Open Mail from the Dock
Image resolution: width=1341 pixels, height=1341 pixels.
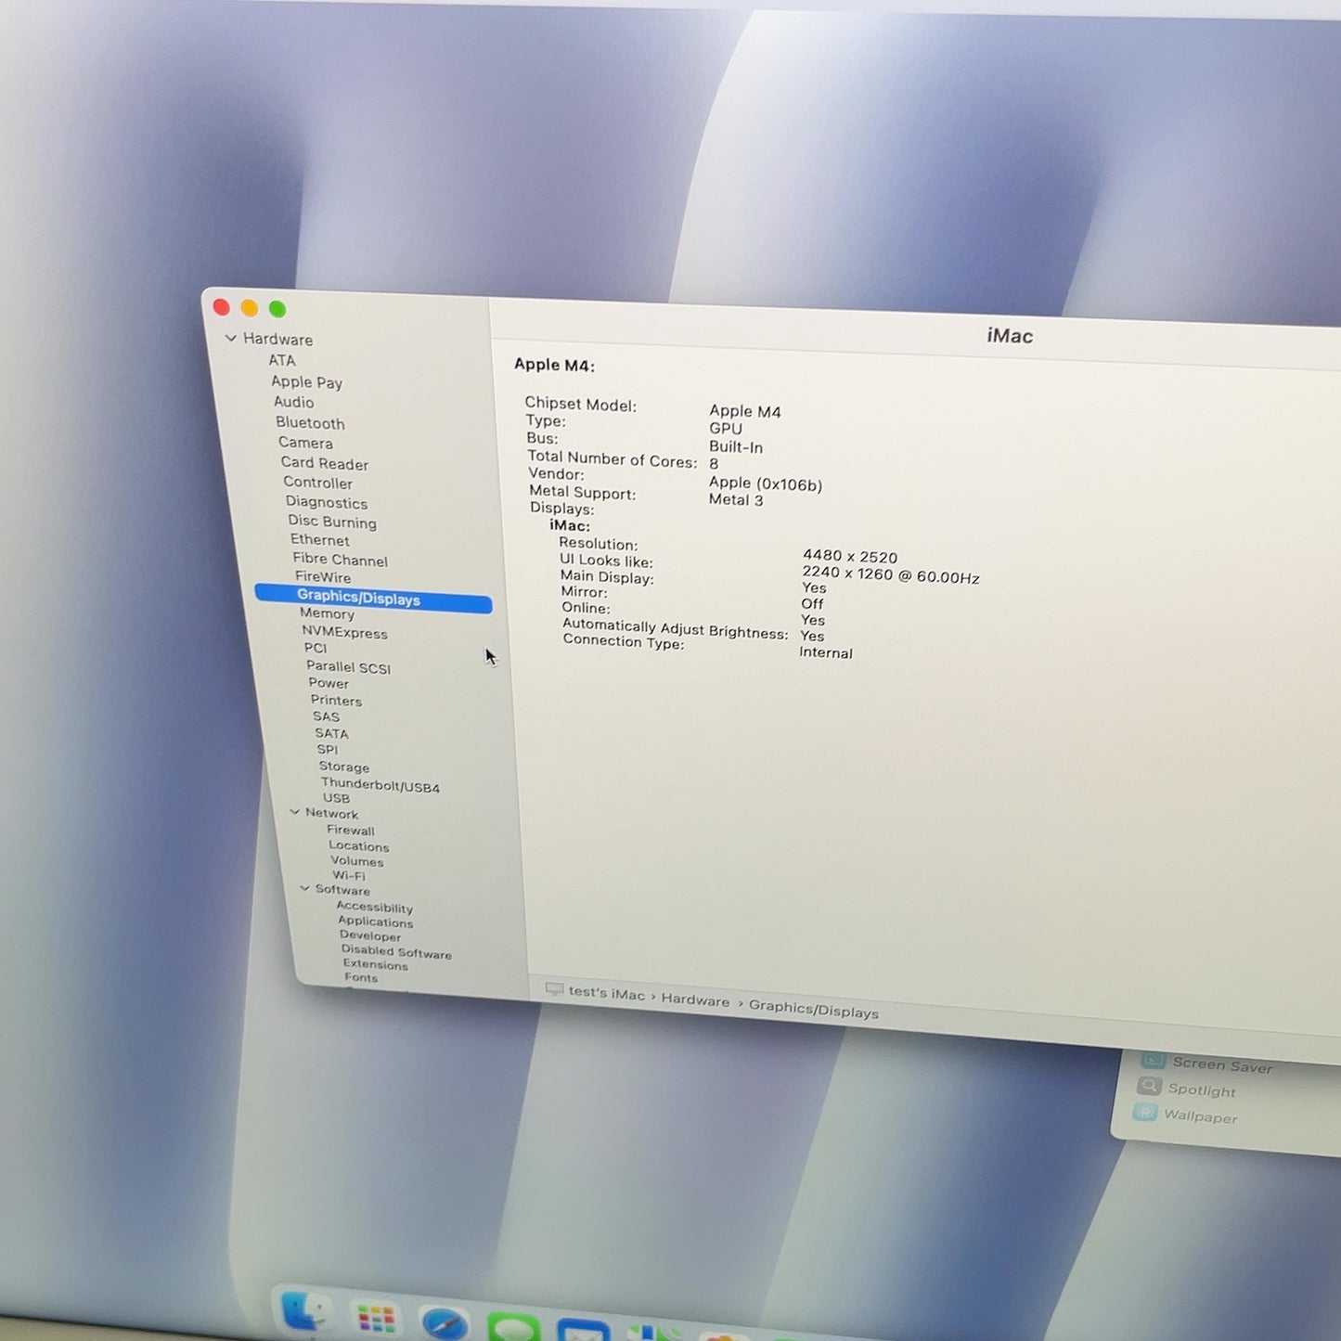pos(583,1332)
